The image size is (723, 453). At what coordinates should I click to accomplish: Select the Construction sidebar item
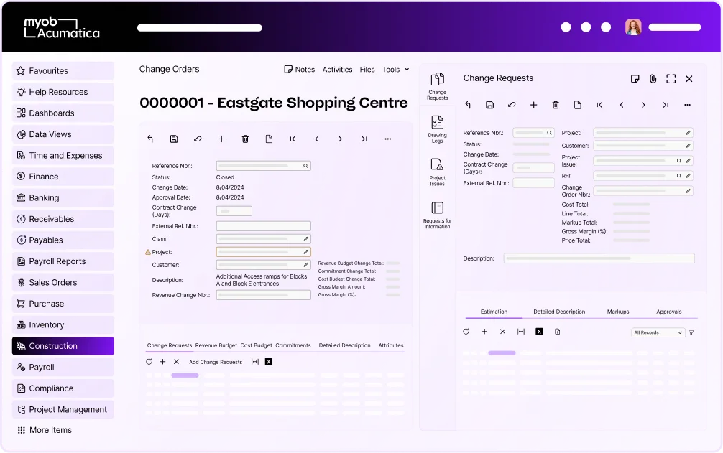pos(63,346)
